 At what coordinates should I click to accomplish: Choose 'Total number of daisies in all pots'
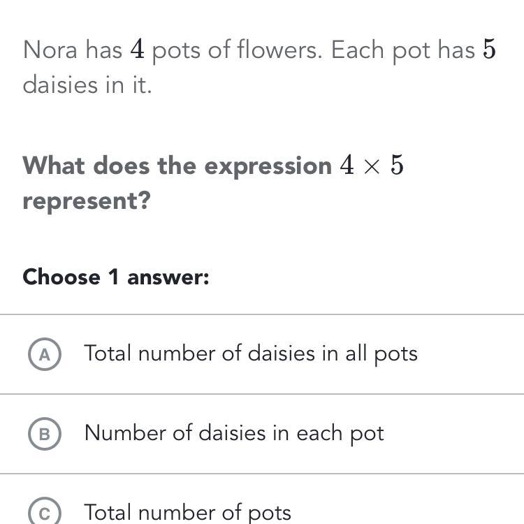pyautogui.click(x=251, y=354)
